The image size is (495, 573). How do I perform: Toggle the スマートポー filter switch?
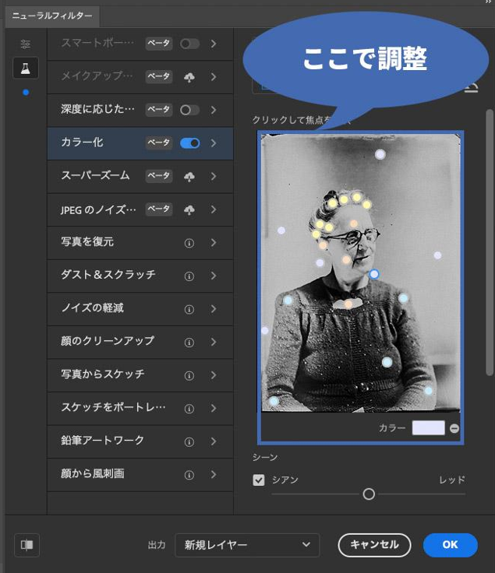tap(189, 44)
